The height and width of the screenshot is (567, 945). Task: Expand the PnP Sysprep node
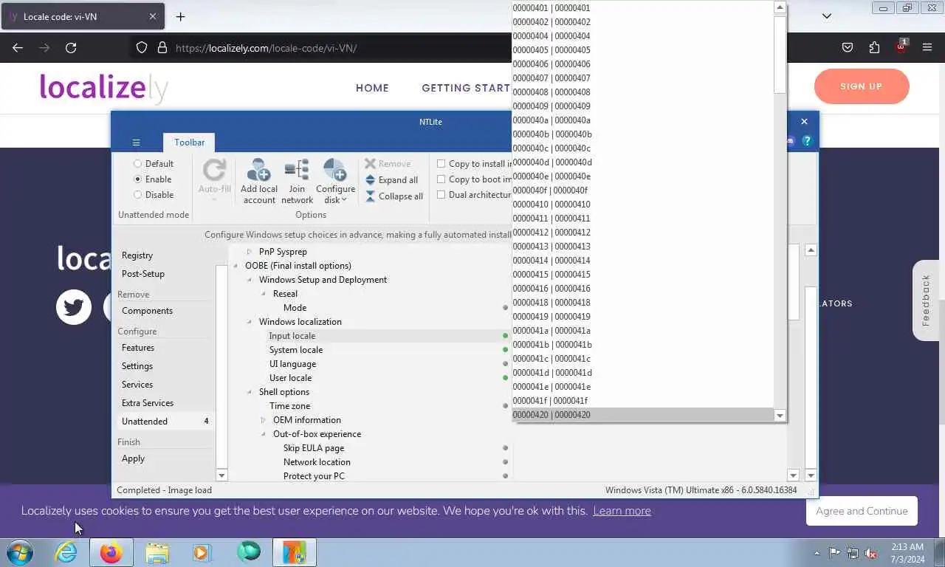[250, 252]
